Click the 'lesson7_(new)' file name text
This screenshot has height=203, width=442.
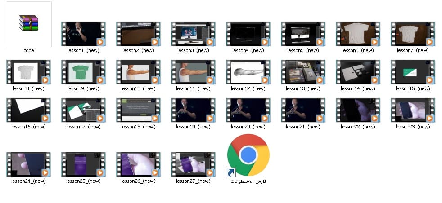pos(413,50)
